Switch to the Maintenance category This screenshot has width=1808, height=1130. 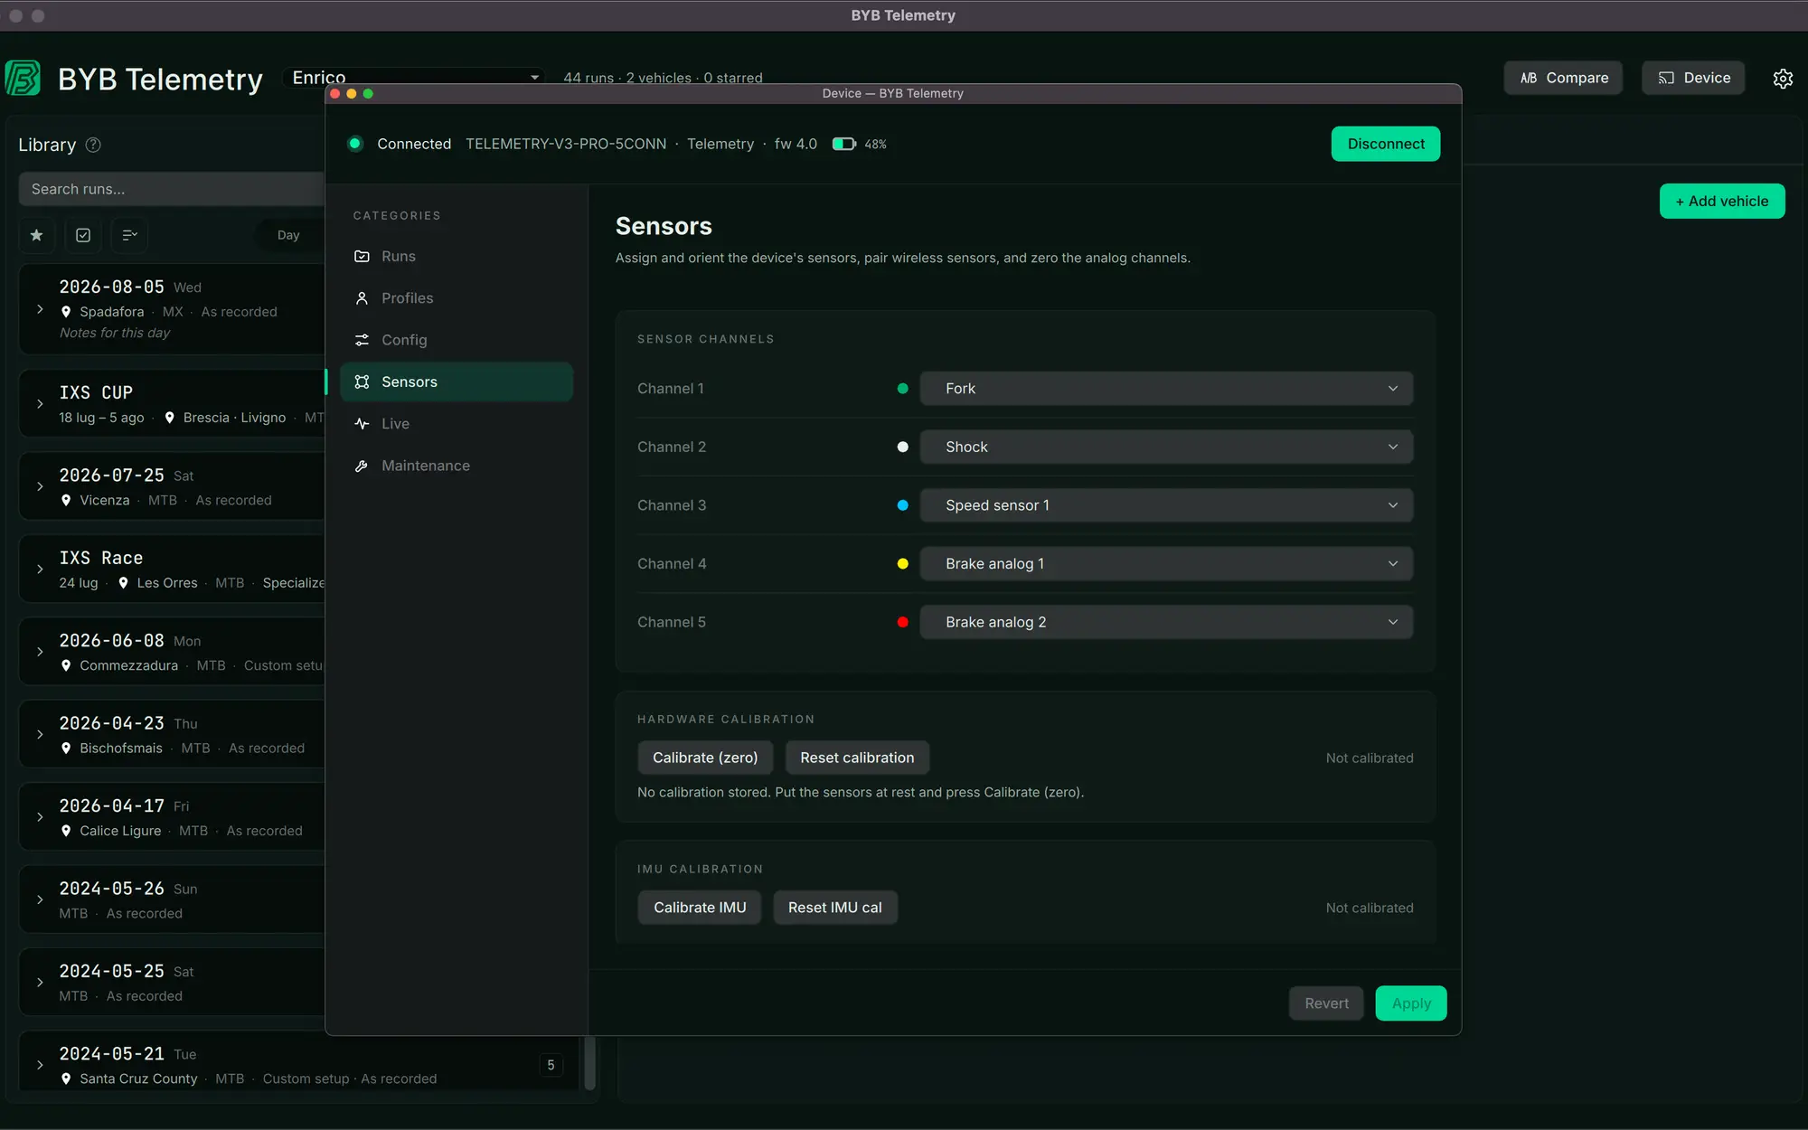pos(457,466)
